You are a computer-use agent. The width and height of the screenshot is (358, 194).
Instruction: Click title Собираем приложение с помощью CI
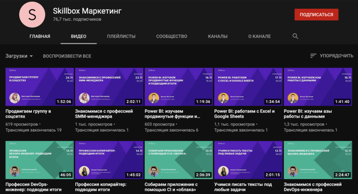point(171,187)
